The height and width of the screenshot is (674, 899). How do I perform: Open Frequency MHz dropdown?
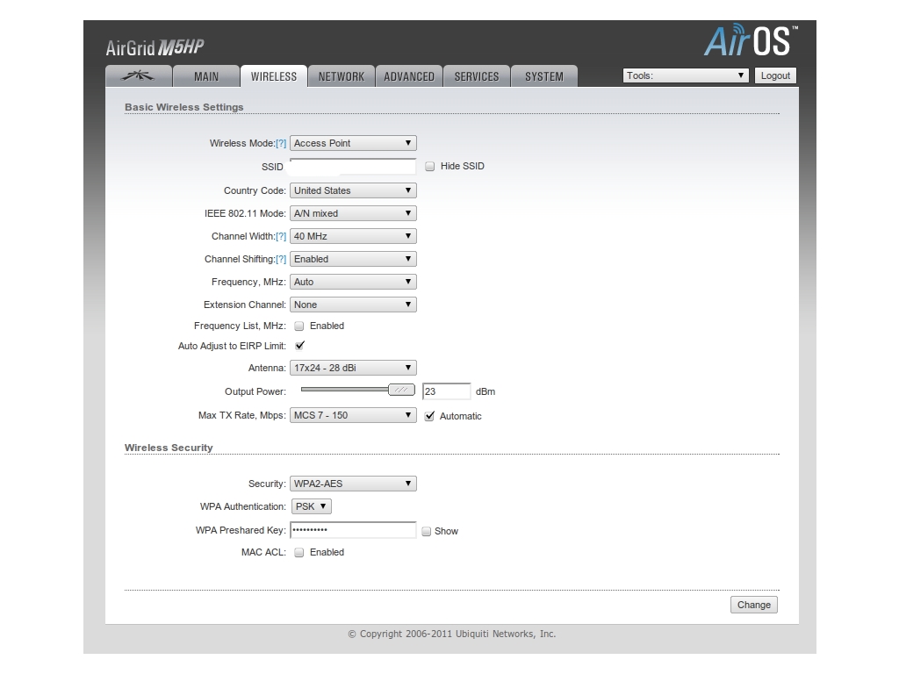click(x=353, y=282)
